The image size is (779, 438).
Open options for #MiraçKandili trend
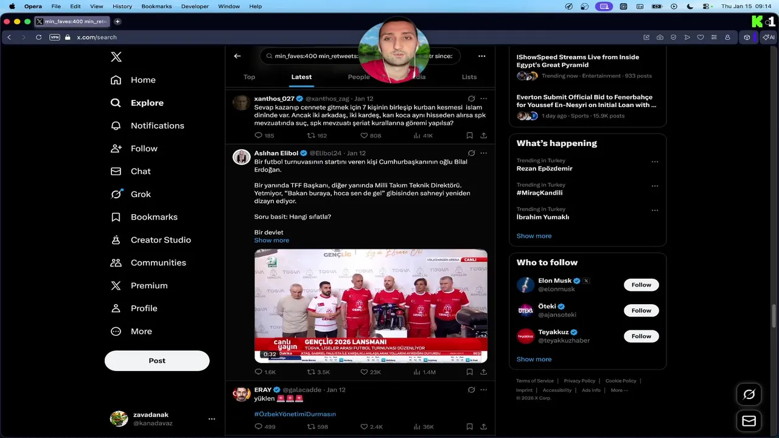655,186
